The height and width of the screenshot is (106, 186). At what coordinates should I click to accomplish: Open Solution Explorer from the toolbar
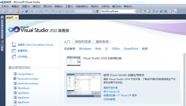[140, 11]
